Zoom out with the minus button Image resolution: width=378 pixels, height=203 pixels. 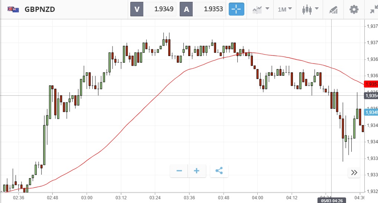click(x=179, y=171)
